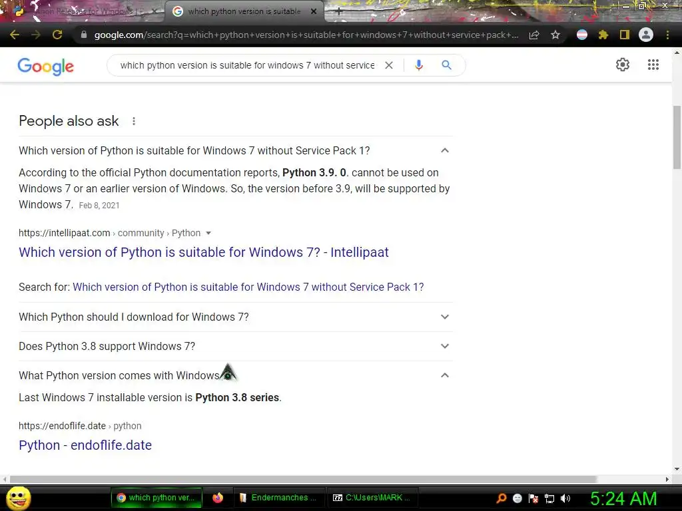The height and width of the screenshot is (511, 682).
Task: Submit search with the magnifying glass icon
Action: [x=446, y=65]
